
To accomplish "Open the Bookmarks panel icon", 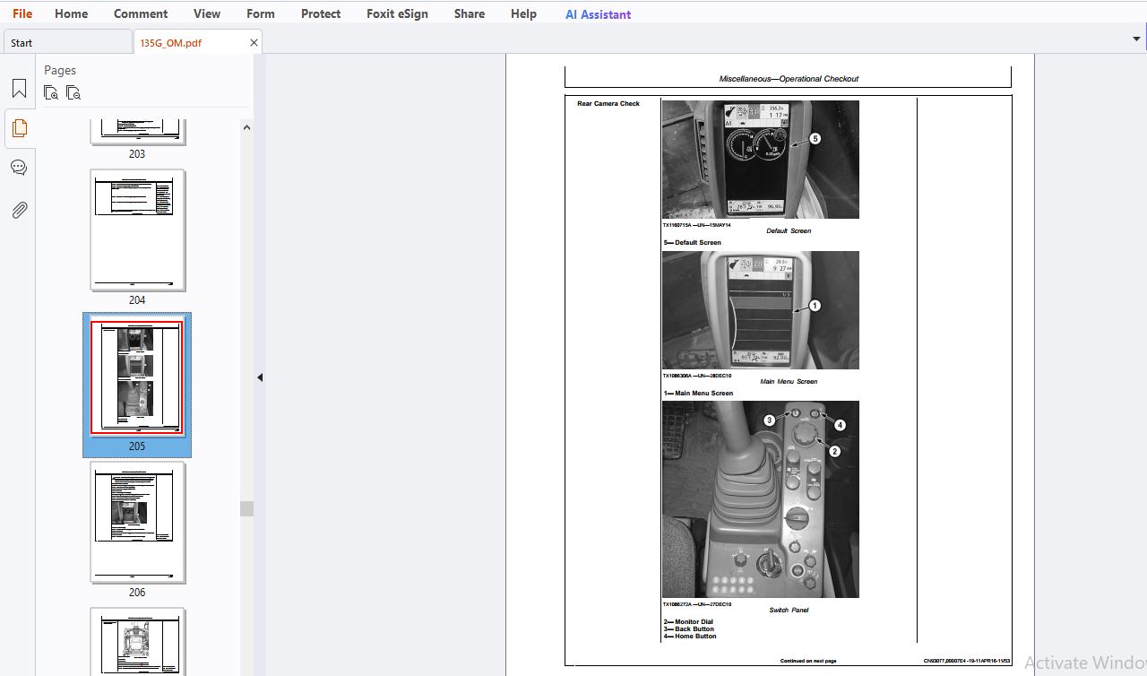I will (x=19, y=89).
